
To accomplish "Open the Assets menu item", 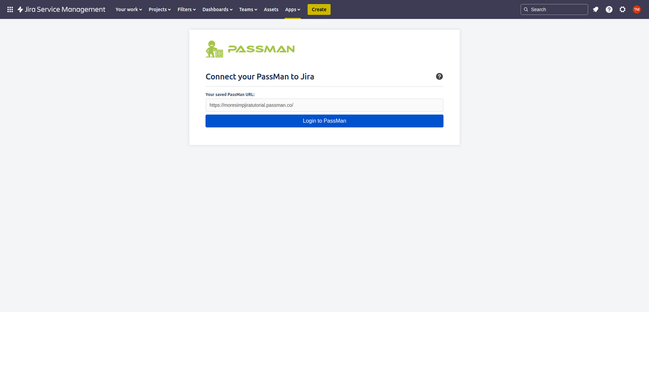I will (271, 9).
